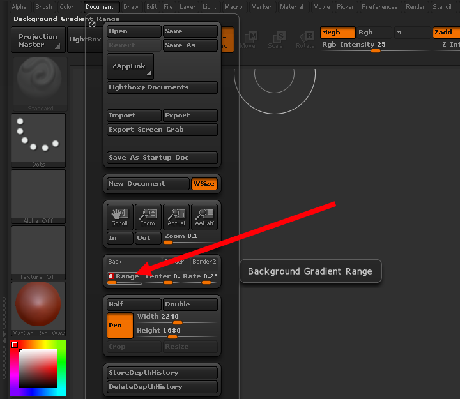The height and width of the screenshot is (399, 460).
Task: Toggle the WSize option
Action: tap(204, 184)
